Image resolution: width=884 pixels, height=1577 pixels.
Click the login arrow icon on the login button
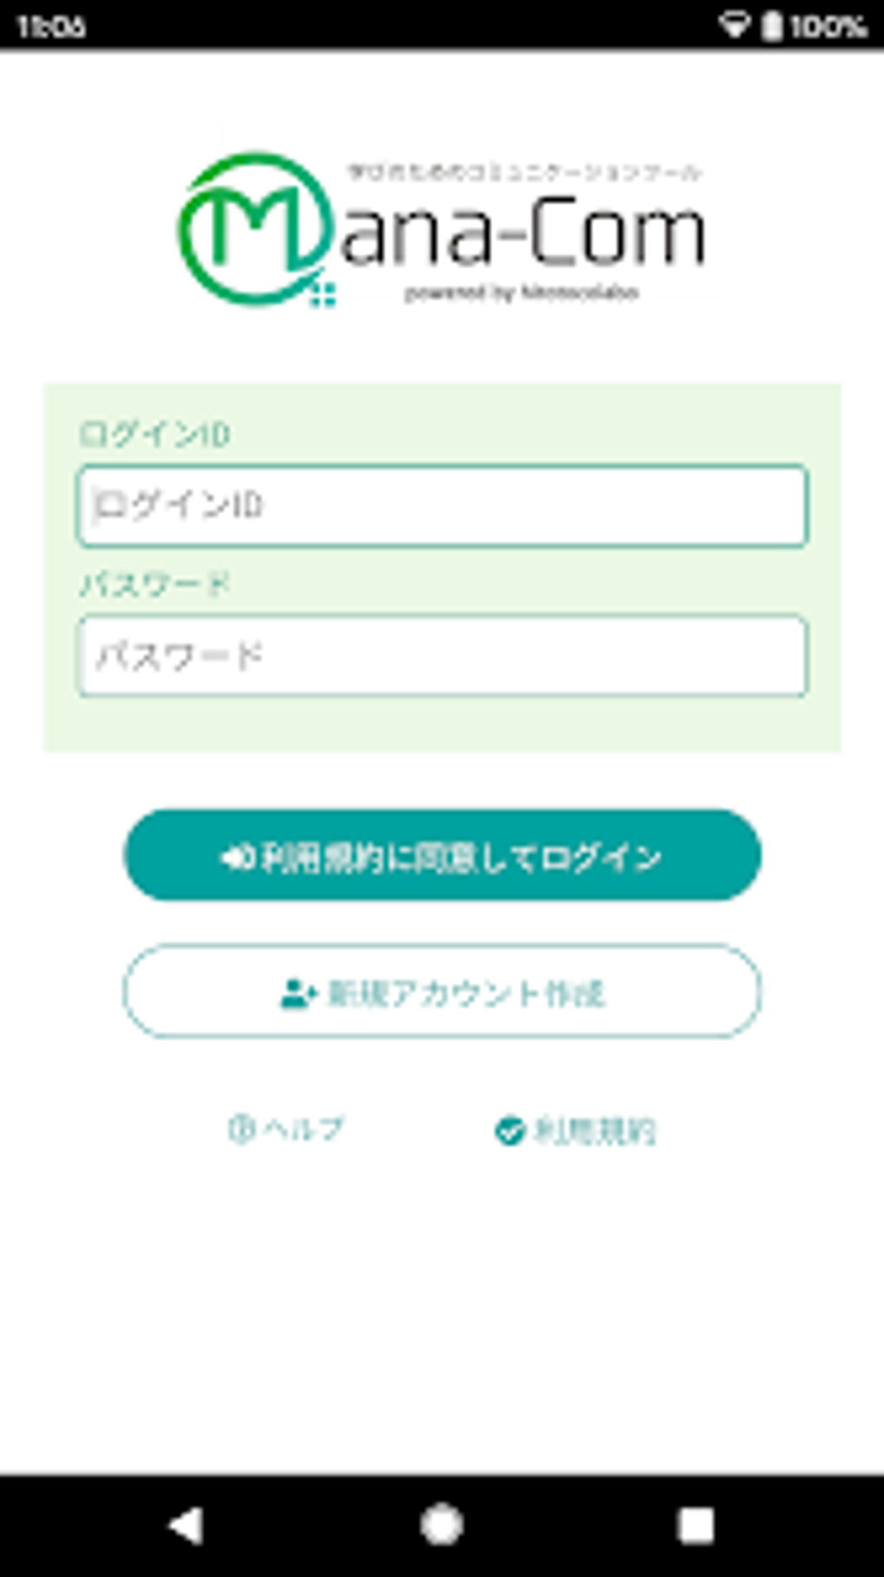236,857
